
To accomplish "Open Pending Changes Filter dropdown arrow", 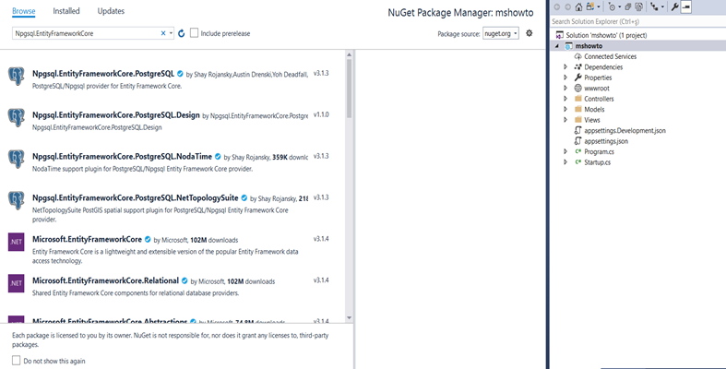I will [620, 7].
